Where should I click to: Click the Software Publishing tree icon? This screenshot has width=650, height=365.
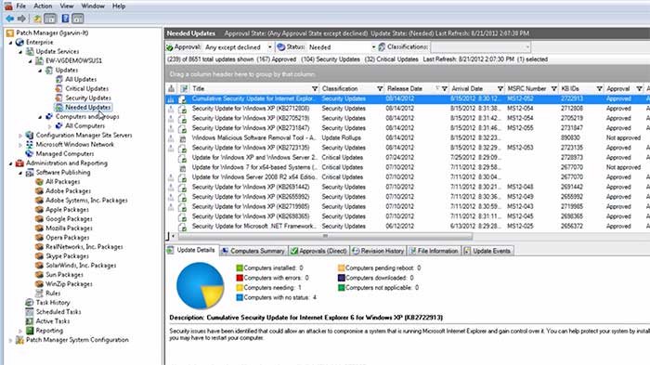click(30, 172)
